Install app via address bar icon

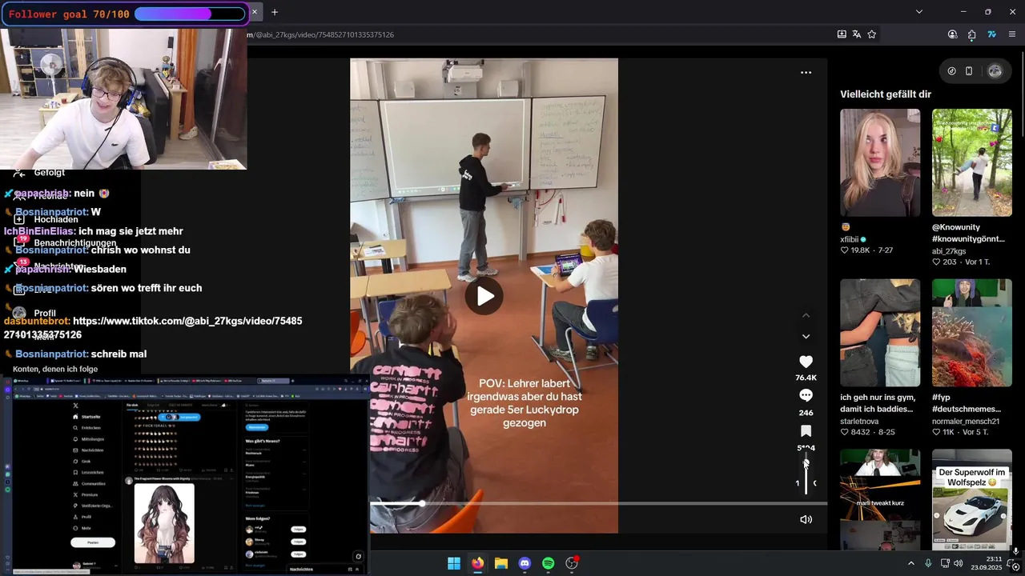point(842,34)
